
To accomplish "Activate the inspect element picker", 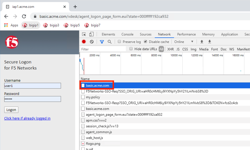I will pos(84,34).
